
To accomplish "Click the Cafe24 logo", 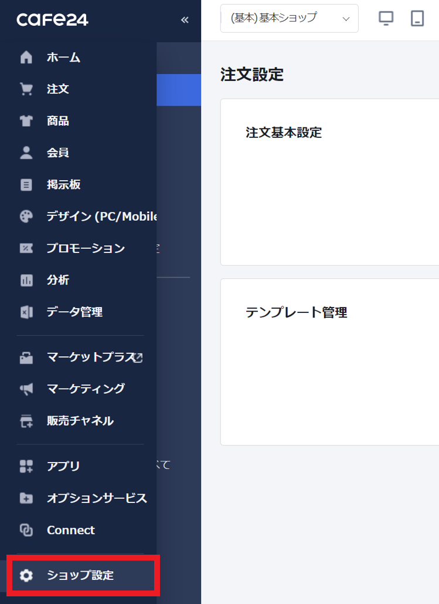I will click(x=52, y=20).
